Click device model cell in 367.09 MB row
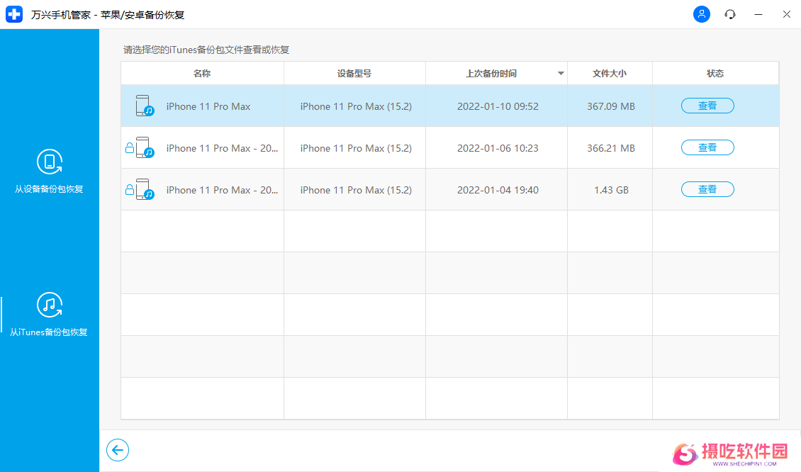The width and height of the screenshot is (801, 472). click(356, 106)
